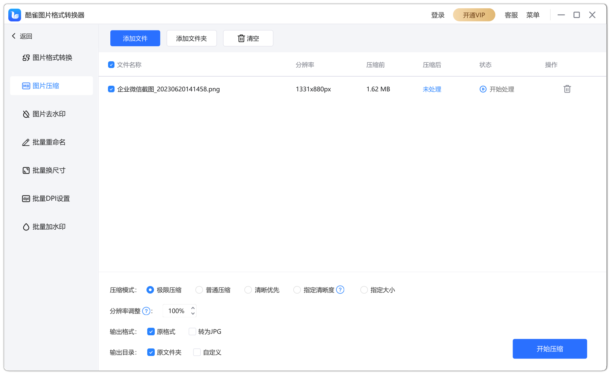
Task: Click the 未处理 status text
Action: [432, 89]
